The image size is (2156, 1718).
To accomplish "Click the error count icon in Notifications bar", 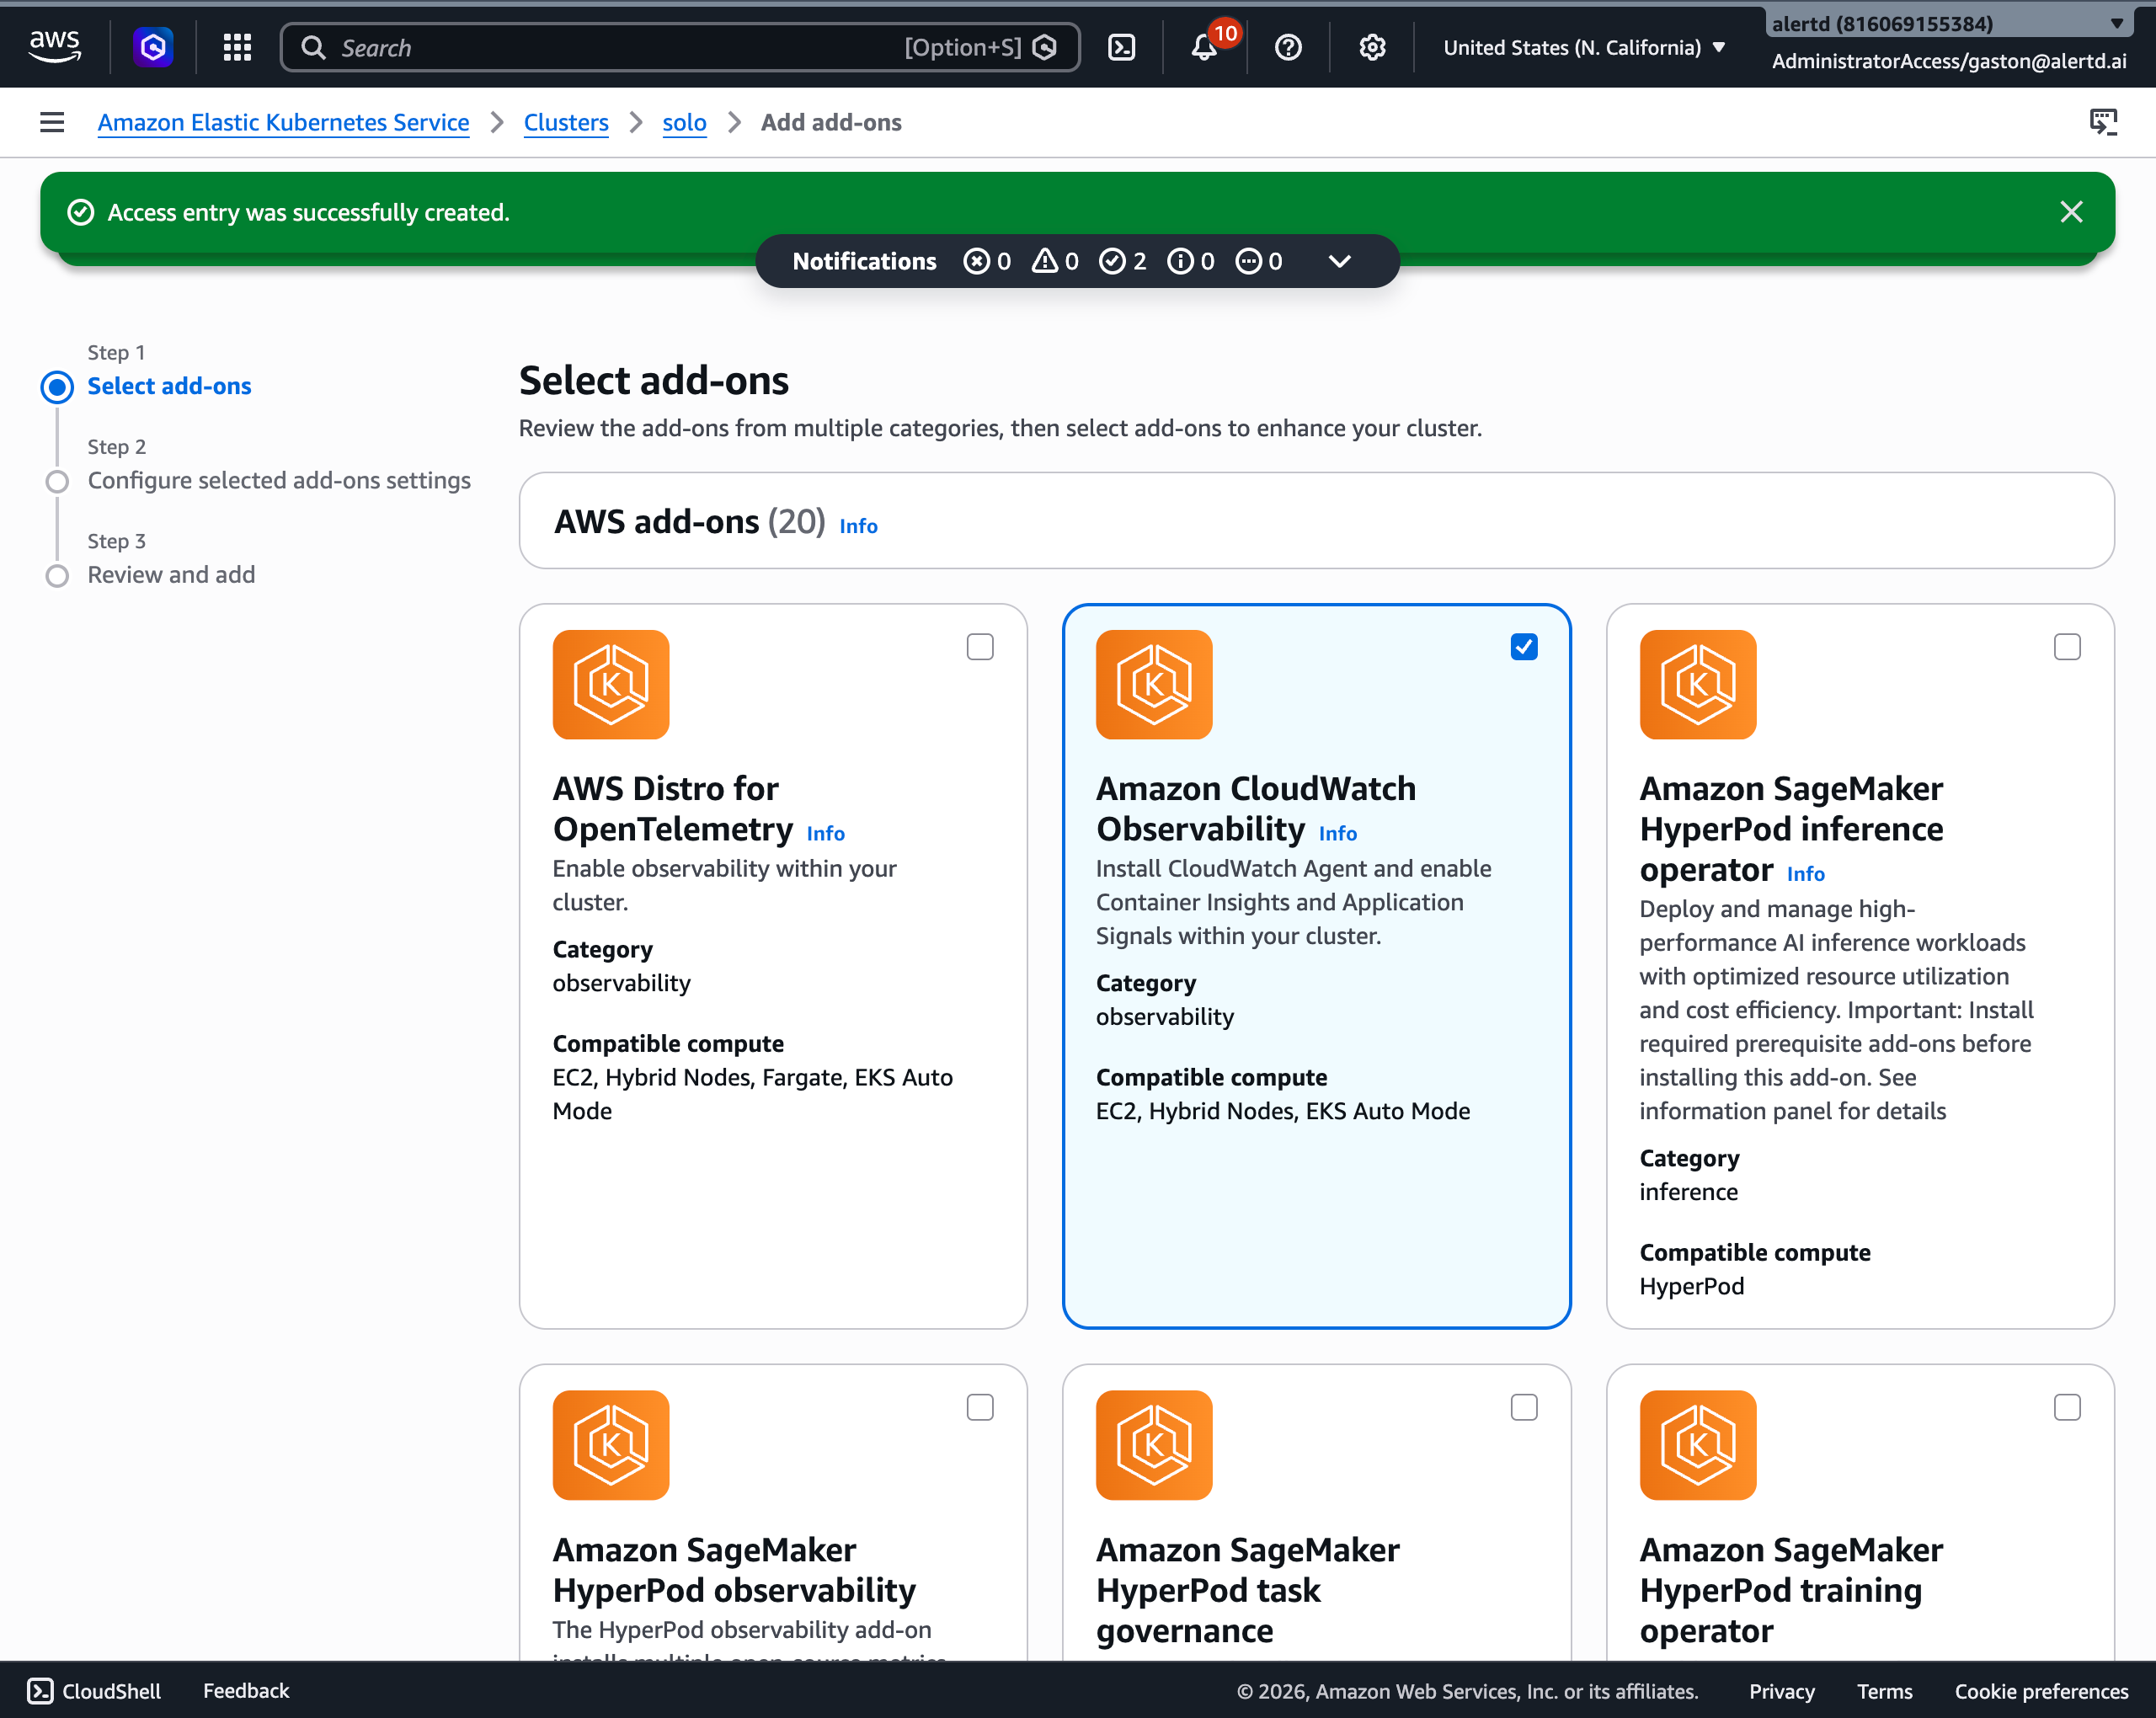I will click(x=976, y=261).
